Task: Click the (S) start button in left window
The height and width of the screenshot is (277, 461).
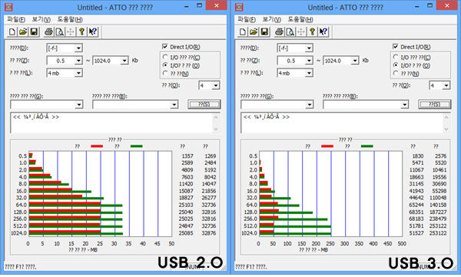Action: [204, 104]
